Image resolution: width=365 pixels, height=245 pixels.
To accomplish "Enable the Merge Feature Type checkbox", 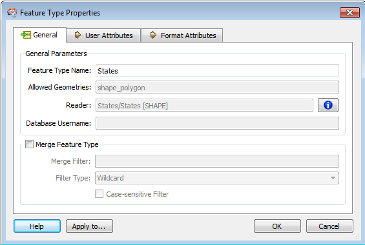I will pos(29,144).
